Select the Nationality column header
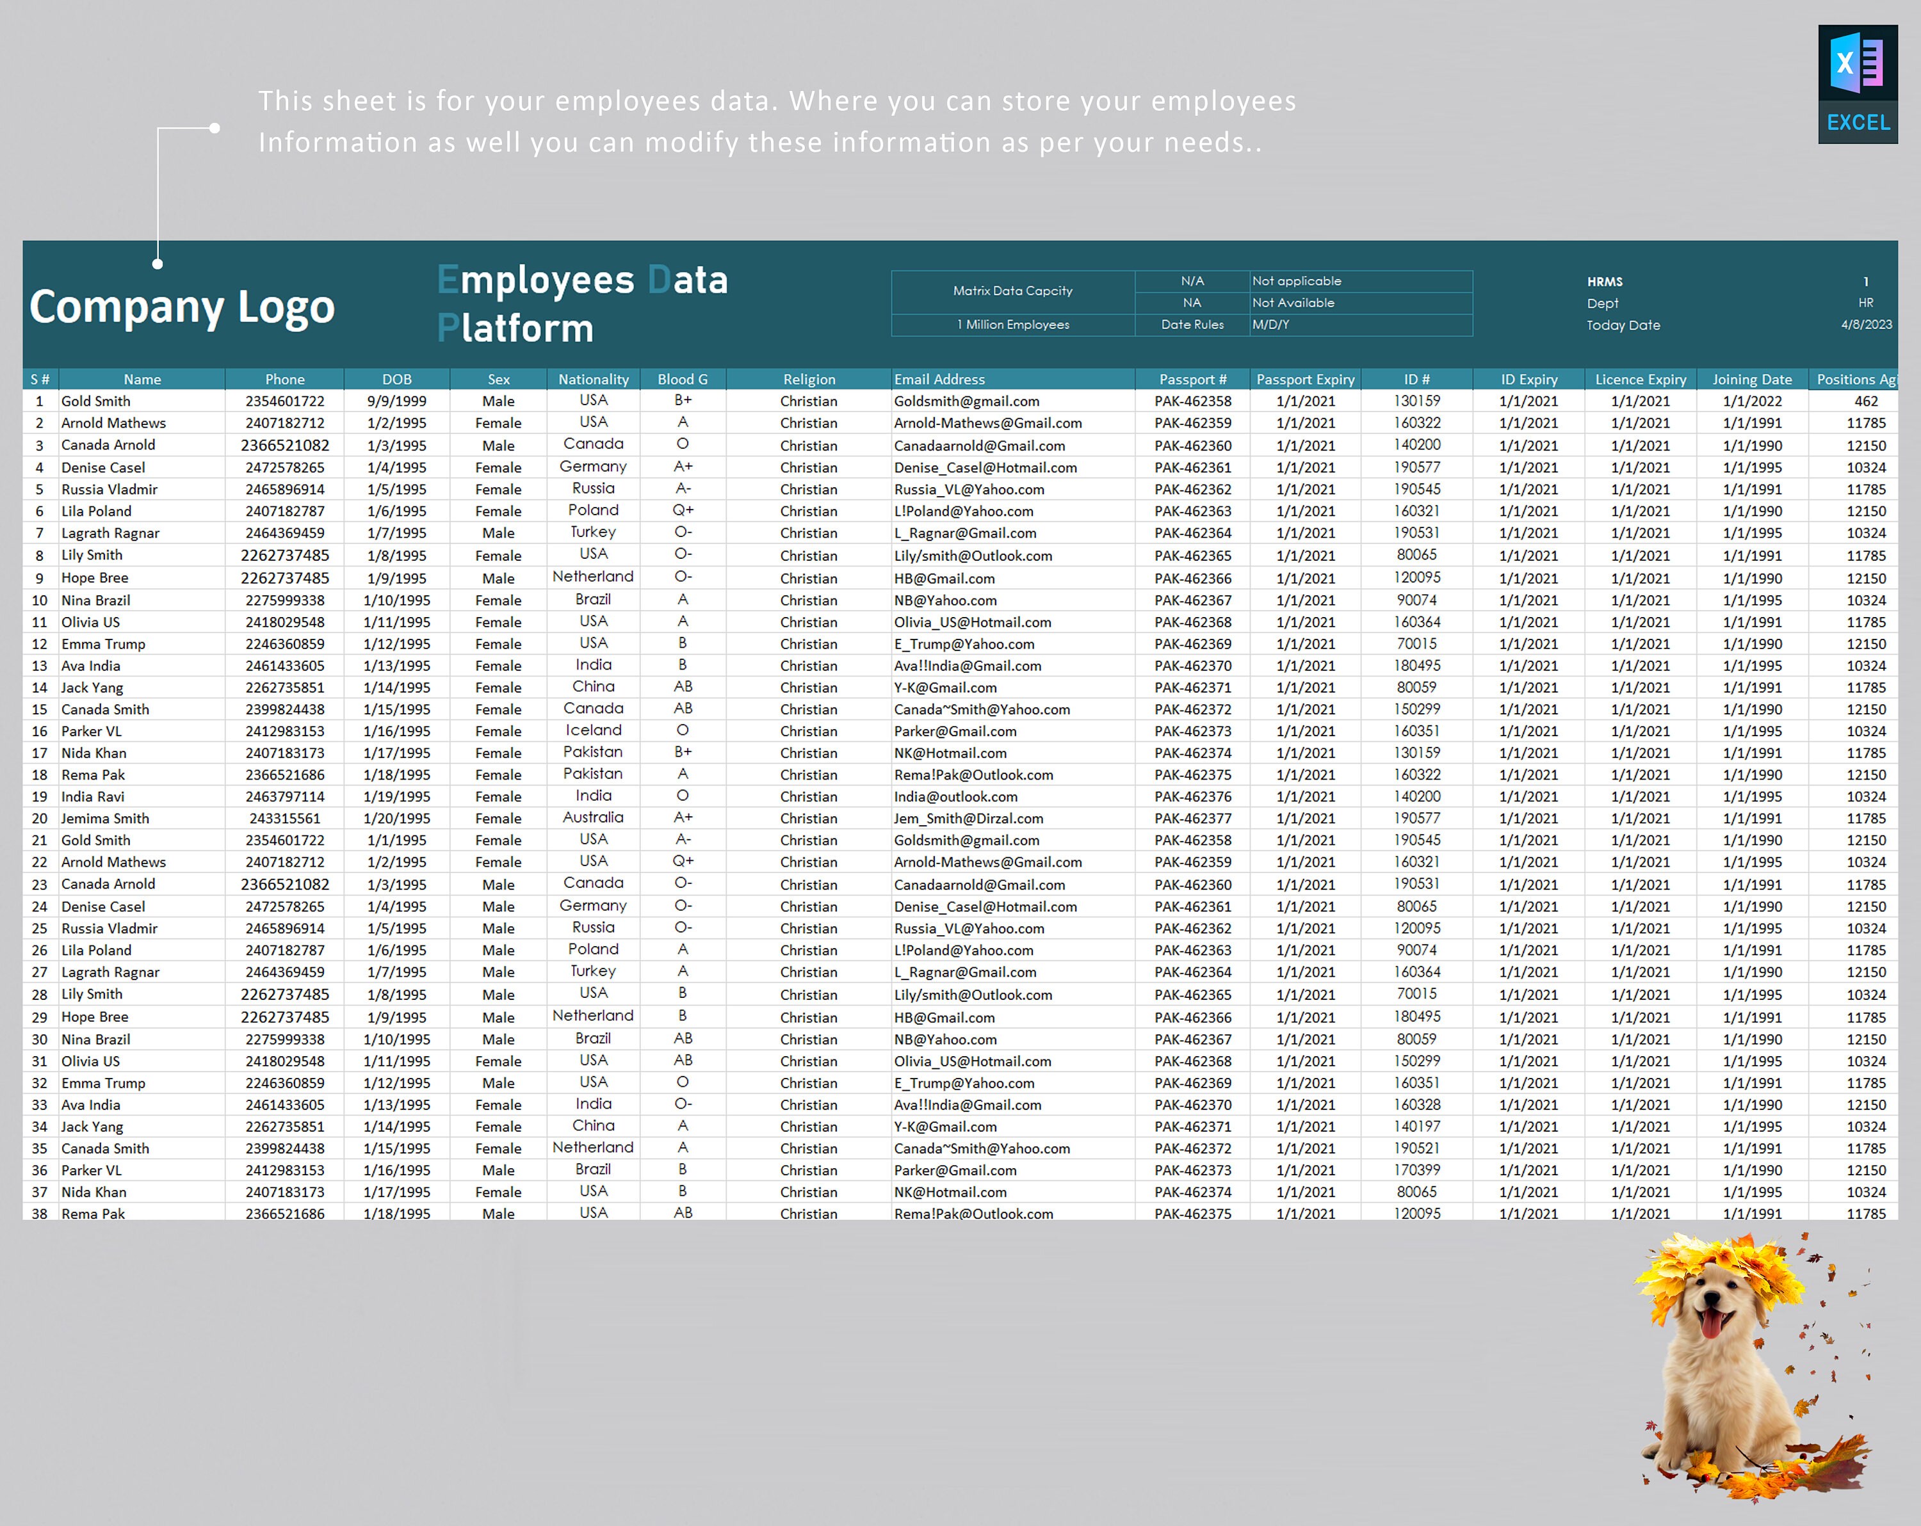 pos(592,378)
